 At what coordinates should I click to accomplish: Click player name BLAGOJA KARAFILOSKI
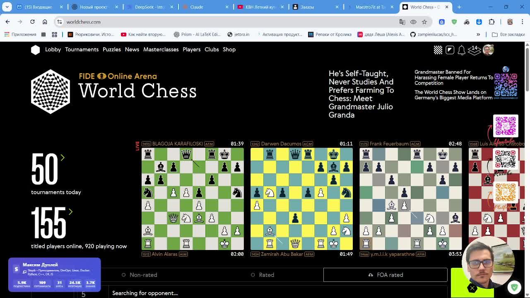(177, 144)
